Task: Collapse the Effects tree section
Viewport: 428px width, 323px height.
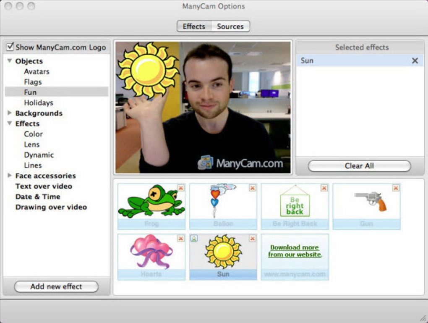Action: (x=10, y=123)
